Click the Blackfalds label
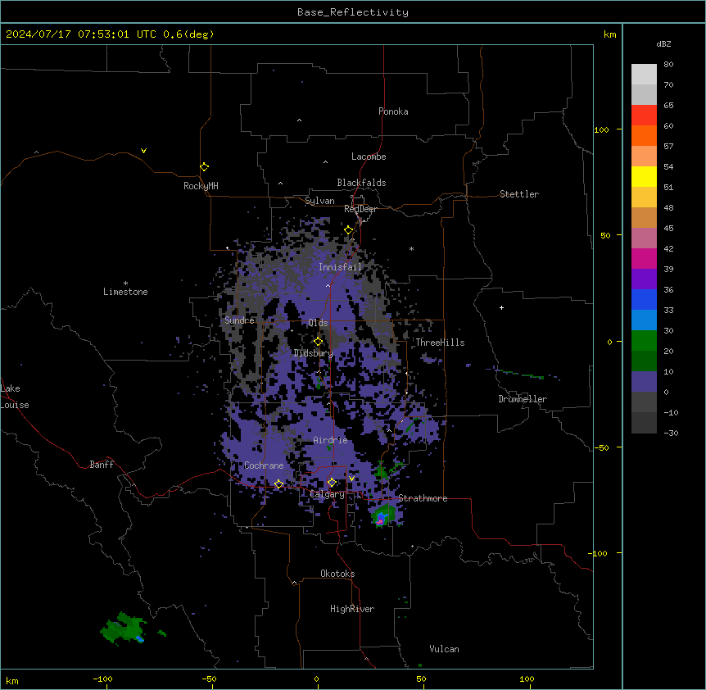The height and width of the screenshot is (690, 706). 361,183
